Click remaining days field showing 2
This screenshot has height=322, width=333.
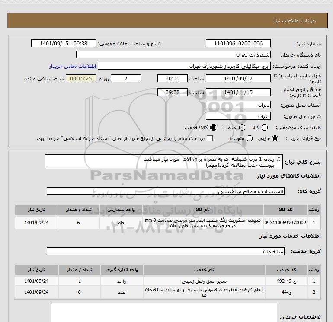pos(126,78)
